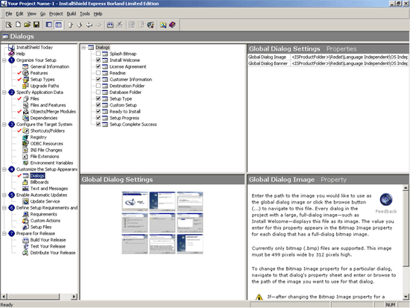Toggle the view list pane toolbar icon

click(x=58, y=25)
